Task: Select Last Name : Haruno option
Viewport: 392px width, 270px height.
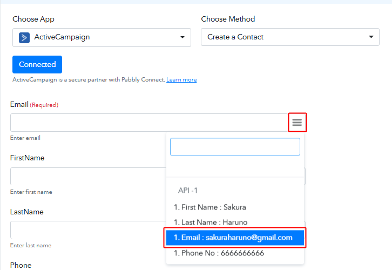Action: pyautogui.click(x=235, y=222)
